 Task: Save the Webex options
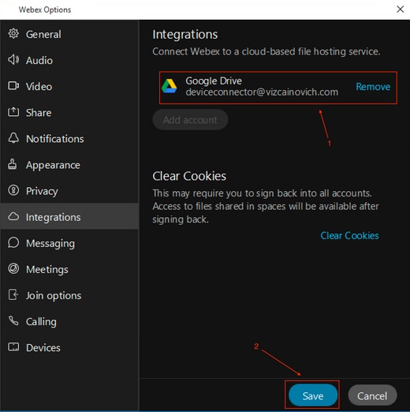pyautogui.click(x=313, y=395)
